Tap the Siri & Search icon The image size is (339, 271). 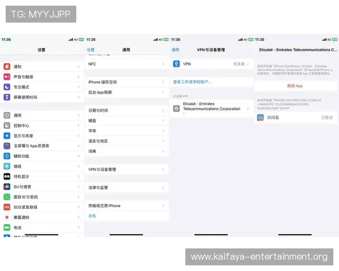[7, 186]
